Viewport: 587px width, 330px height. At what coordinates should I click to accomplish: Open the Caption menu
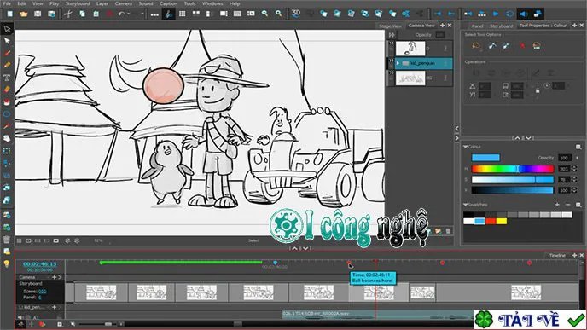pyautogui.click(x=168, y=3)
